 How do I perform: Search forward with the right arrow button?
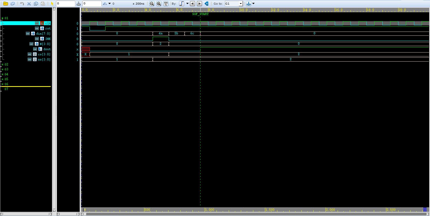point(199,4)
